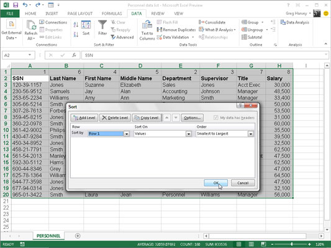The height and width of the screenshot is (248, 331).
Task: Select the PERSONNEL sheet tab
Action: [x=48, y=236]
